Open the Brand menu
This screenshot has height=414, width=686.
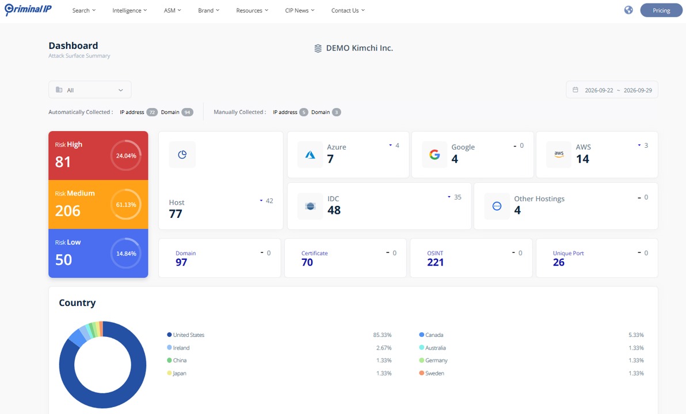point(209,10)
